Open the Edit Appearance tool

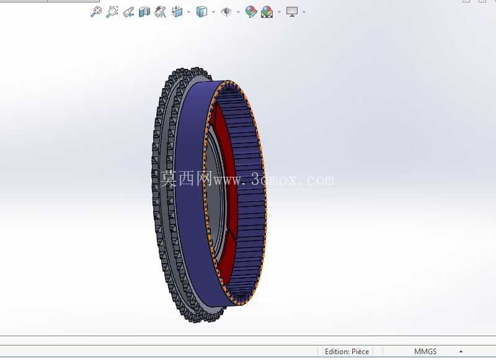[251, 12]
